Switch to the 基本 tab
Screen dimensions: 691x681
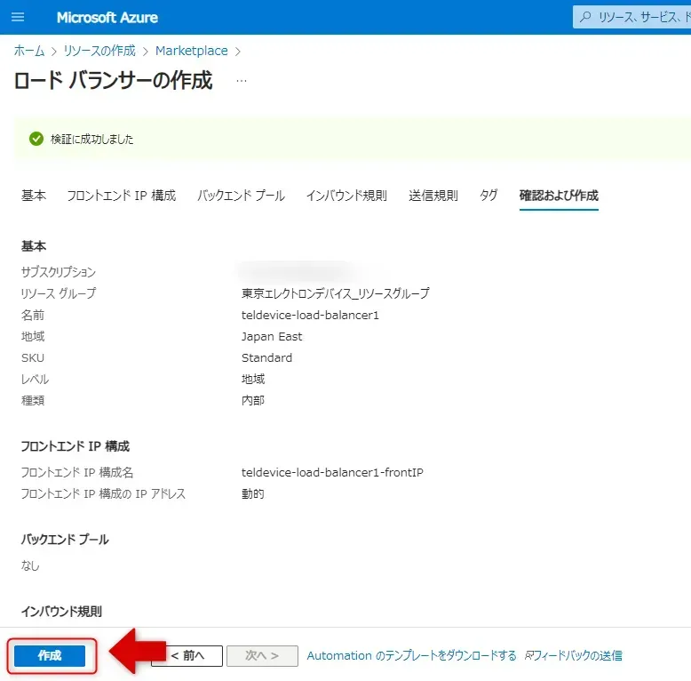[34, 196]
